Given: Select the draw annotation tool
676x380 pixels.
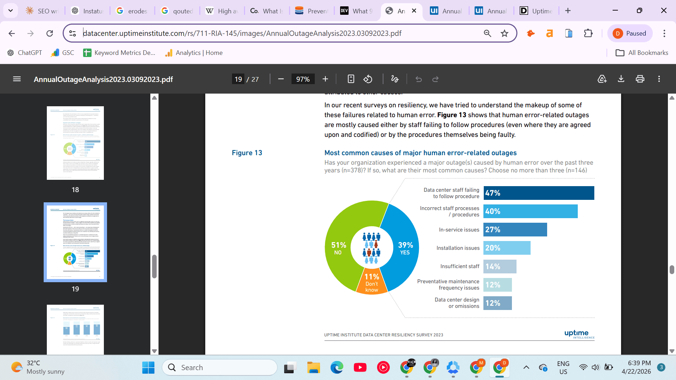Looking at the screenshot, I should click(395, 79).
